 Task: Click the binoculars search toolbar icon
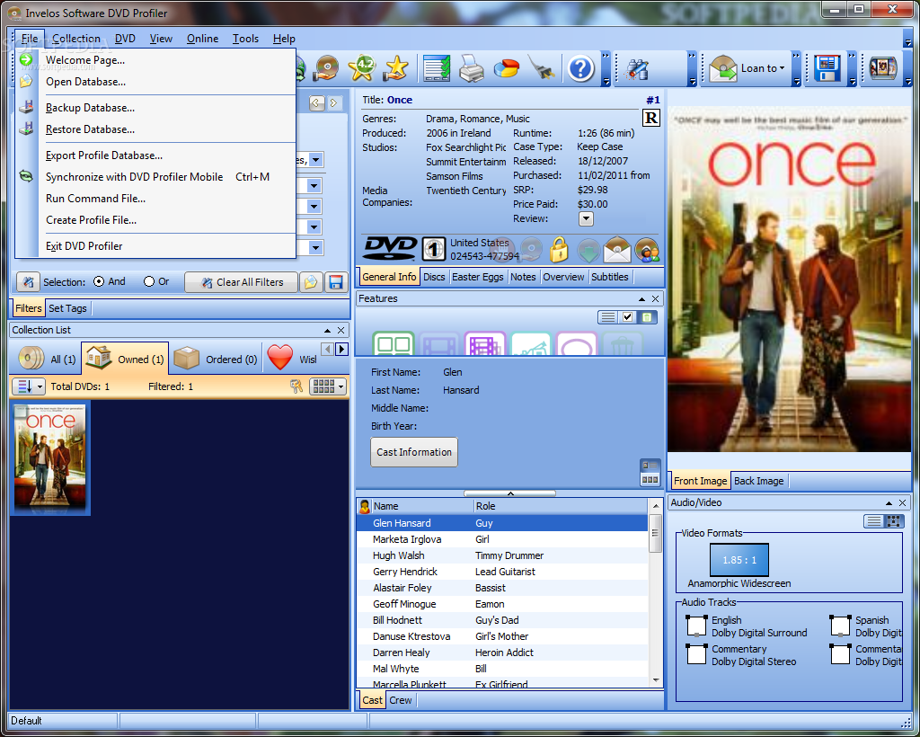click(x=637, y=69)
